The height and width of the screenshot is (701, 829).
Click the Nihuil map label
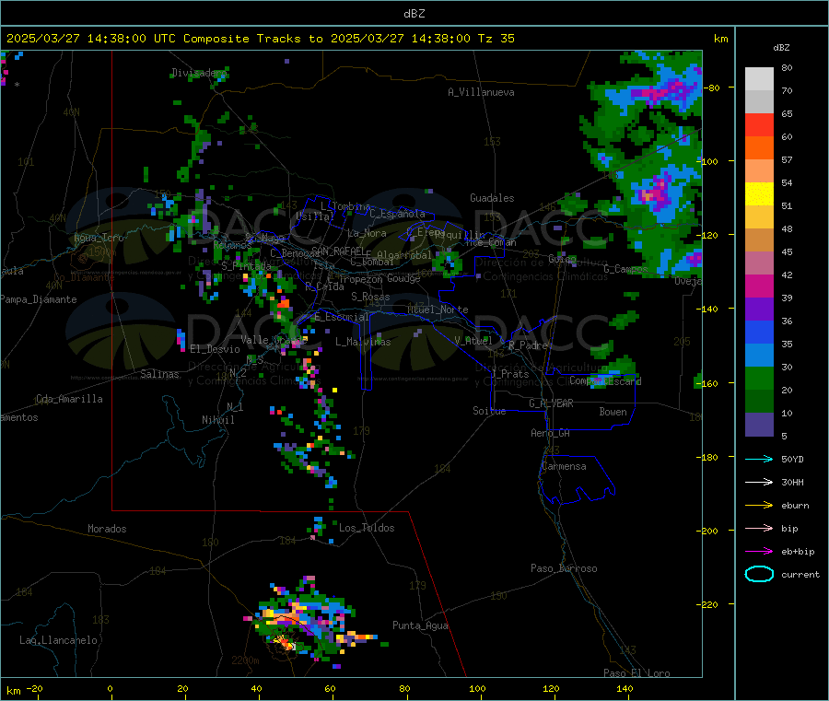[217, 420]
